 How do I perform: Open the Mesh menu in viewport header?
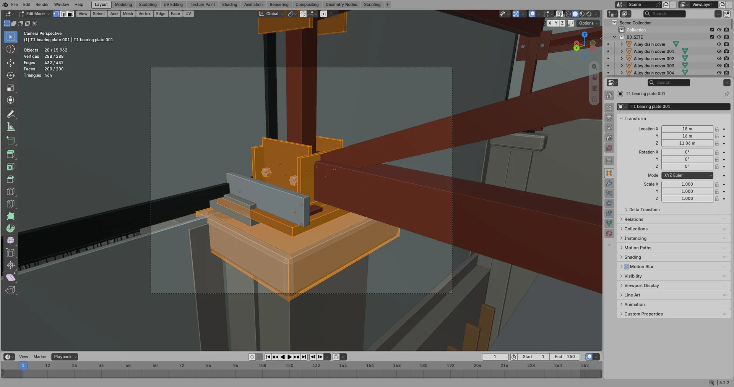click(x=128, y=14)
